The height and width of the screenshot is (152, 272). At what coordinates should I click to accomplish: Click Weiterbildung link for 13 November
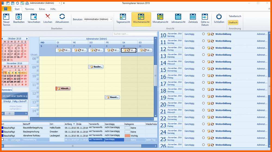(223, 55)
